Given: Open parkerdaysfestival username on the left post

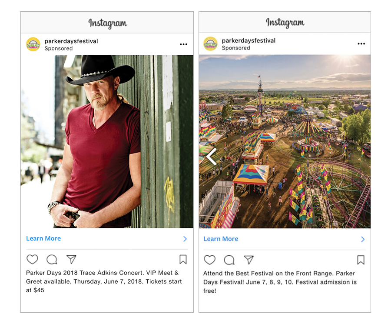Looking at the screenshot, I should [71, 41].
